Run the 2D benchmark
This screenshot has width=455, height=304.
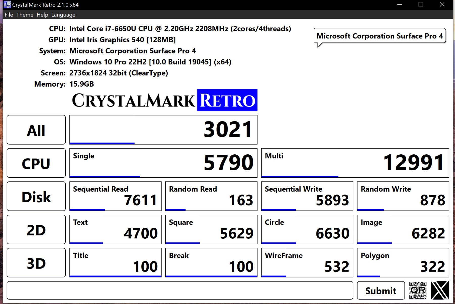click(36, 229)
